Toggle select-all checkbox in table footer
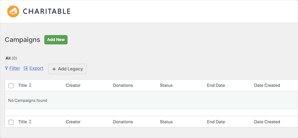 tap(11, 122)
